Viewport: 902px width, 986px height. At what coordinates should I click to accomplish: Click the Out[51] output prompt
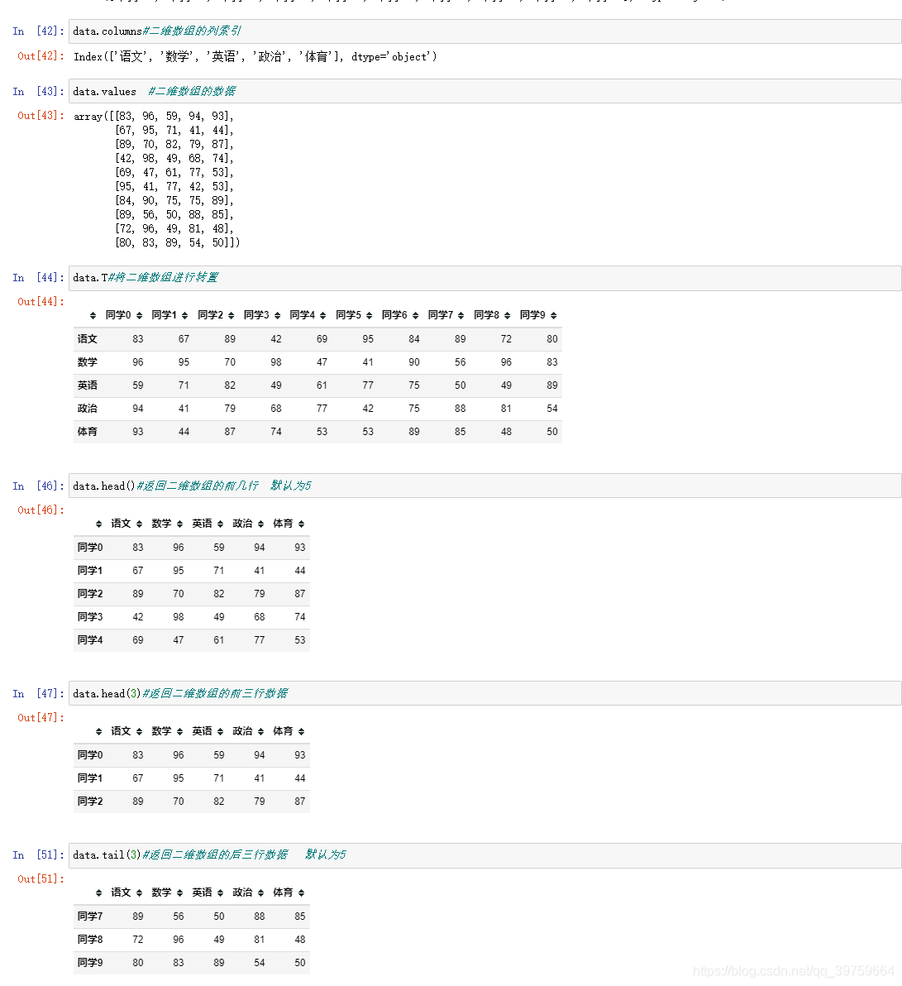point(41,879)
